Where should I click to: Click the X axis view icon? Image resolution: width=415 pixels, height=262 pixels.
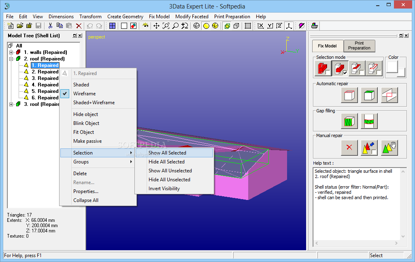pyautogui.click(x=260, y=26)
